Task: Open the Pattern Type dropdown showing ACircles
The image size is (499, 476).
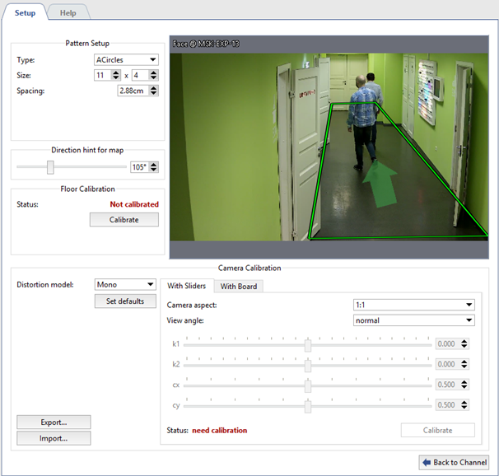Action: [126, 59]
